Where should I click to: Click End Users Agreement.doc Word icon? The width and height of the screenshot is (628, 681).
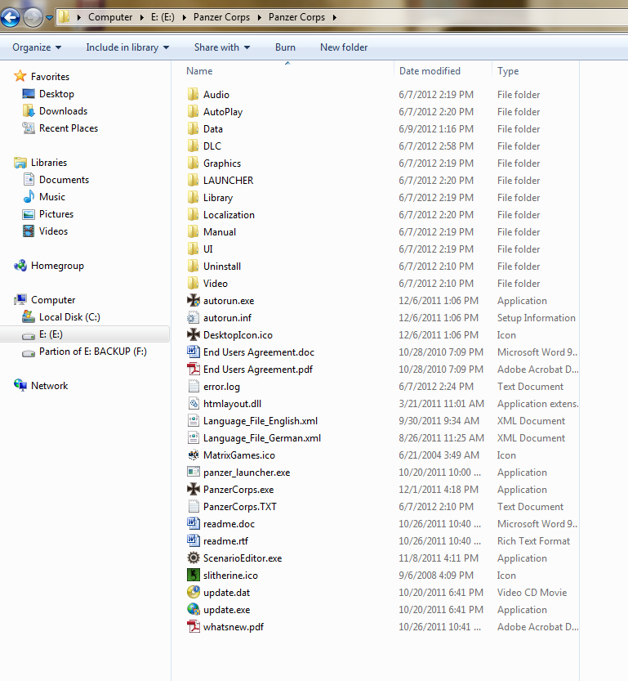tap(194, 352)
